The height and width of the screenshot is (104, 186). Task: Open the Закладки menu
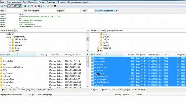point(51,2)
